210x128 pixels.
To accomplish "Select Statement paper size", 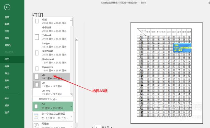I will pyautogui.click(x=51, y=61).
